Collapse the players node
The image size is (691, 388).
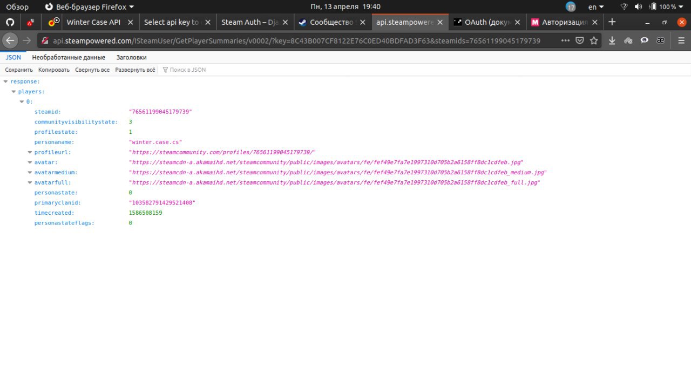(x=13, y=92)
